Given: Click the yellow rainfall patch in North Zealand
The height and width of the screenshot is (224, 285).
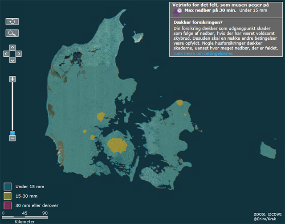Looking at the screenshot, I should tap(180, 103).
